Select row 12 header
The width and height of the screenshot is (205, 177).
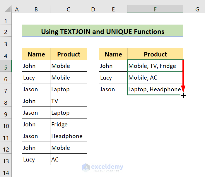[x=6, y=148]
